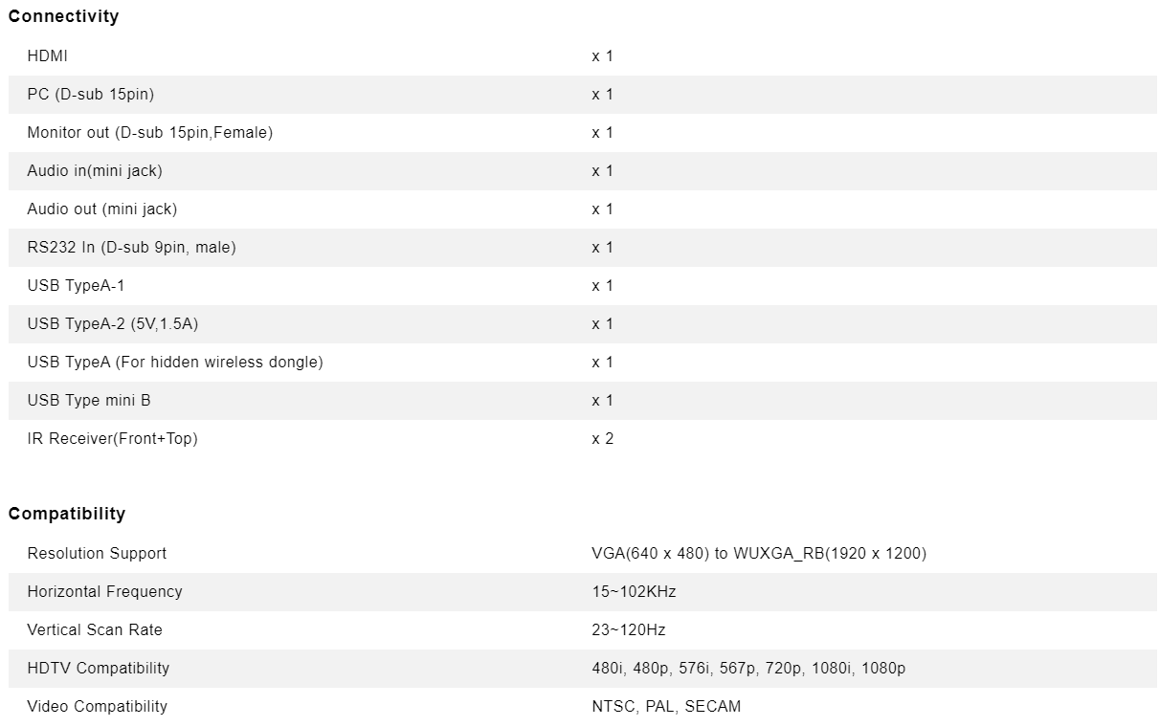This screenshot has height=727, width=1160.
Task: Click the x 2 IR Receiver value
Action: coord(603,439)
